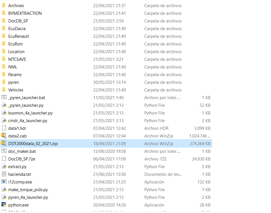271x213 pixels.
Task: Select the file name python.exe
Action: (18, 205)
